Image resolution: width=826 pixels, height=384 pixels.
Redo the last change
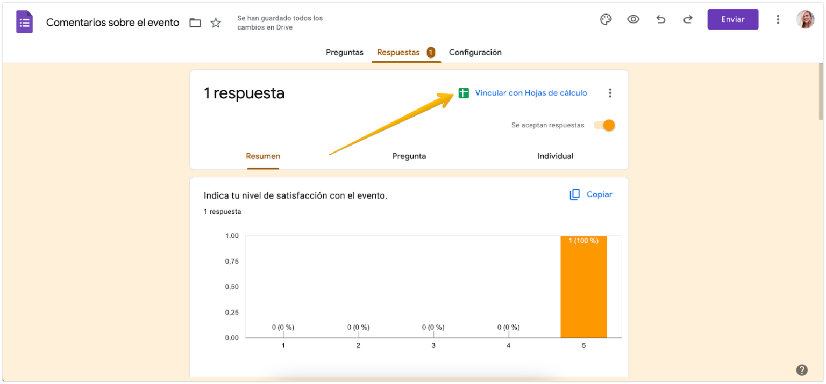click(x=687, y=19)
